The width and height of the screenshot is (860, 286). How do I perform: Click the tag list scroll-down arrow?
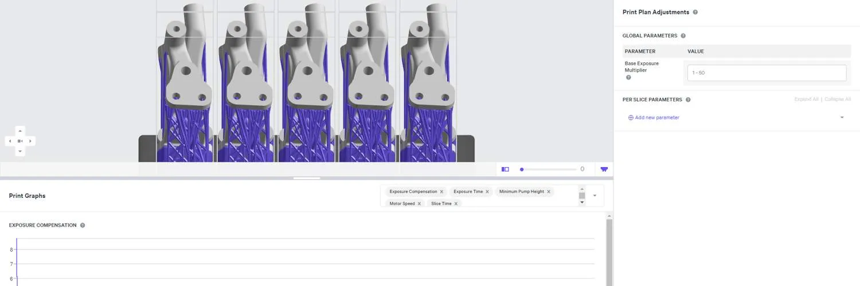pyautogui.click(x=582, y=202)
